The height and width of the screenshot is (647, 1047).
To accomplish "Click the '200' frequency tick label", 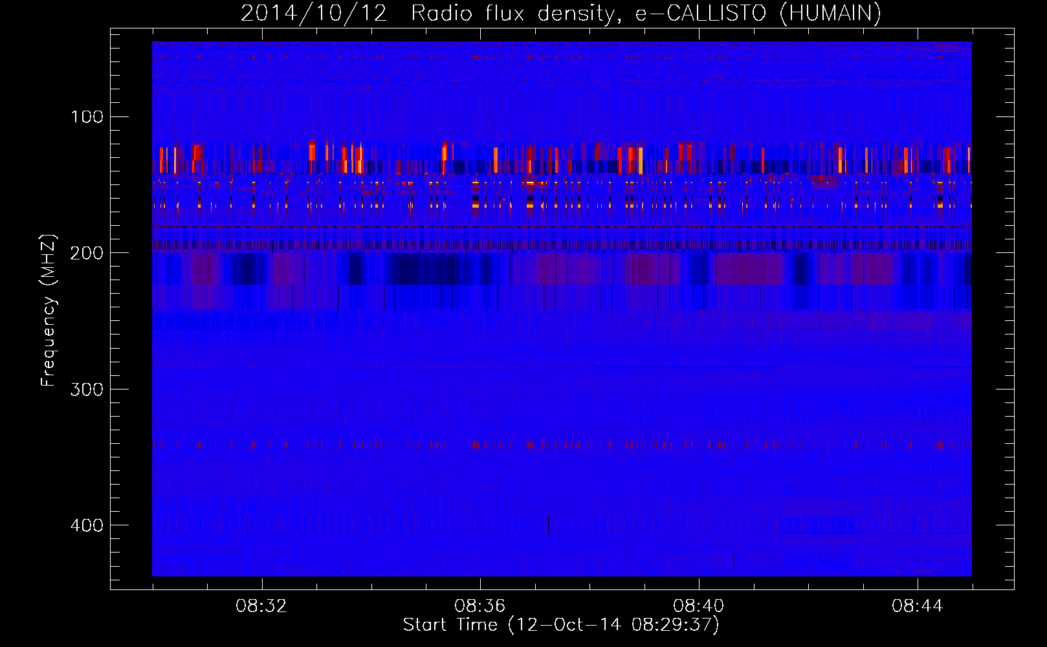I will (87, 253).
